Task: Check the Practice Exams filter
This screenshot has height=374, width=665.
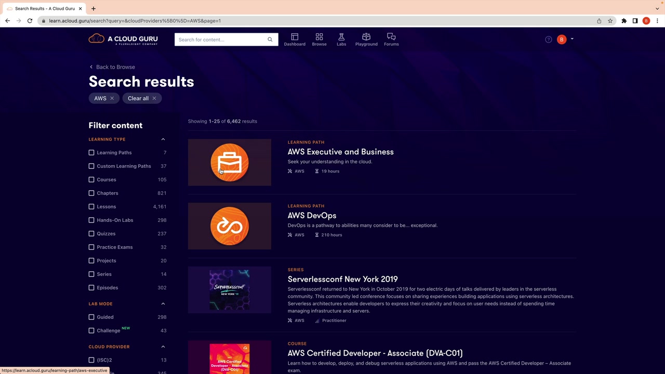Action: click(91, 247)
